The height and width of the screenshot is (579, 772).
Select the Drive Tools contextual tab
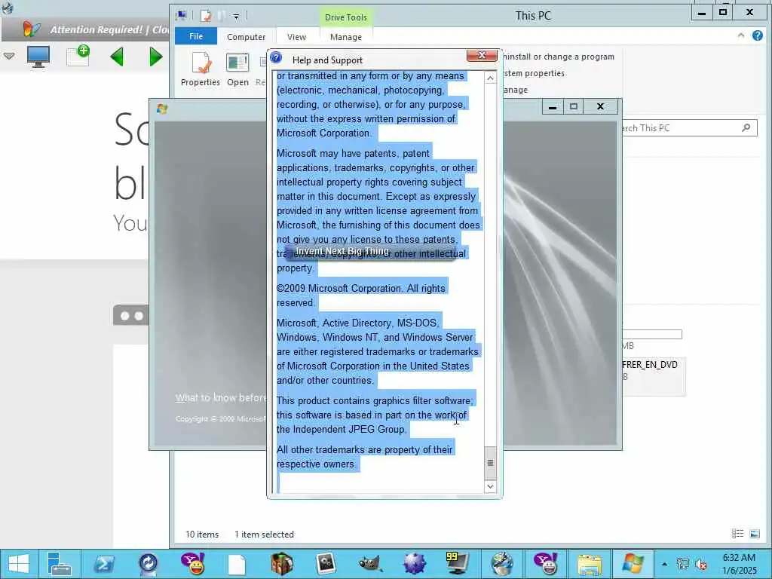345,17
